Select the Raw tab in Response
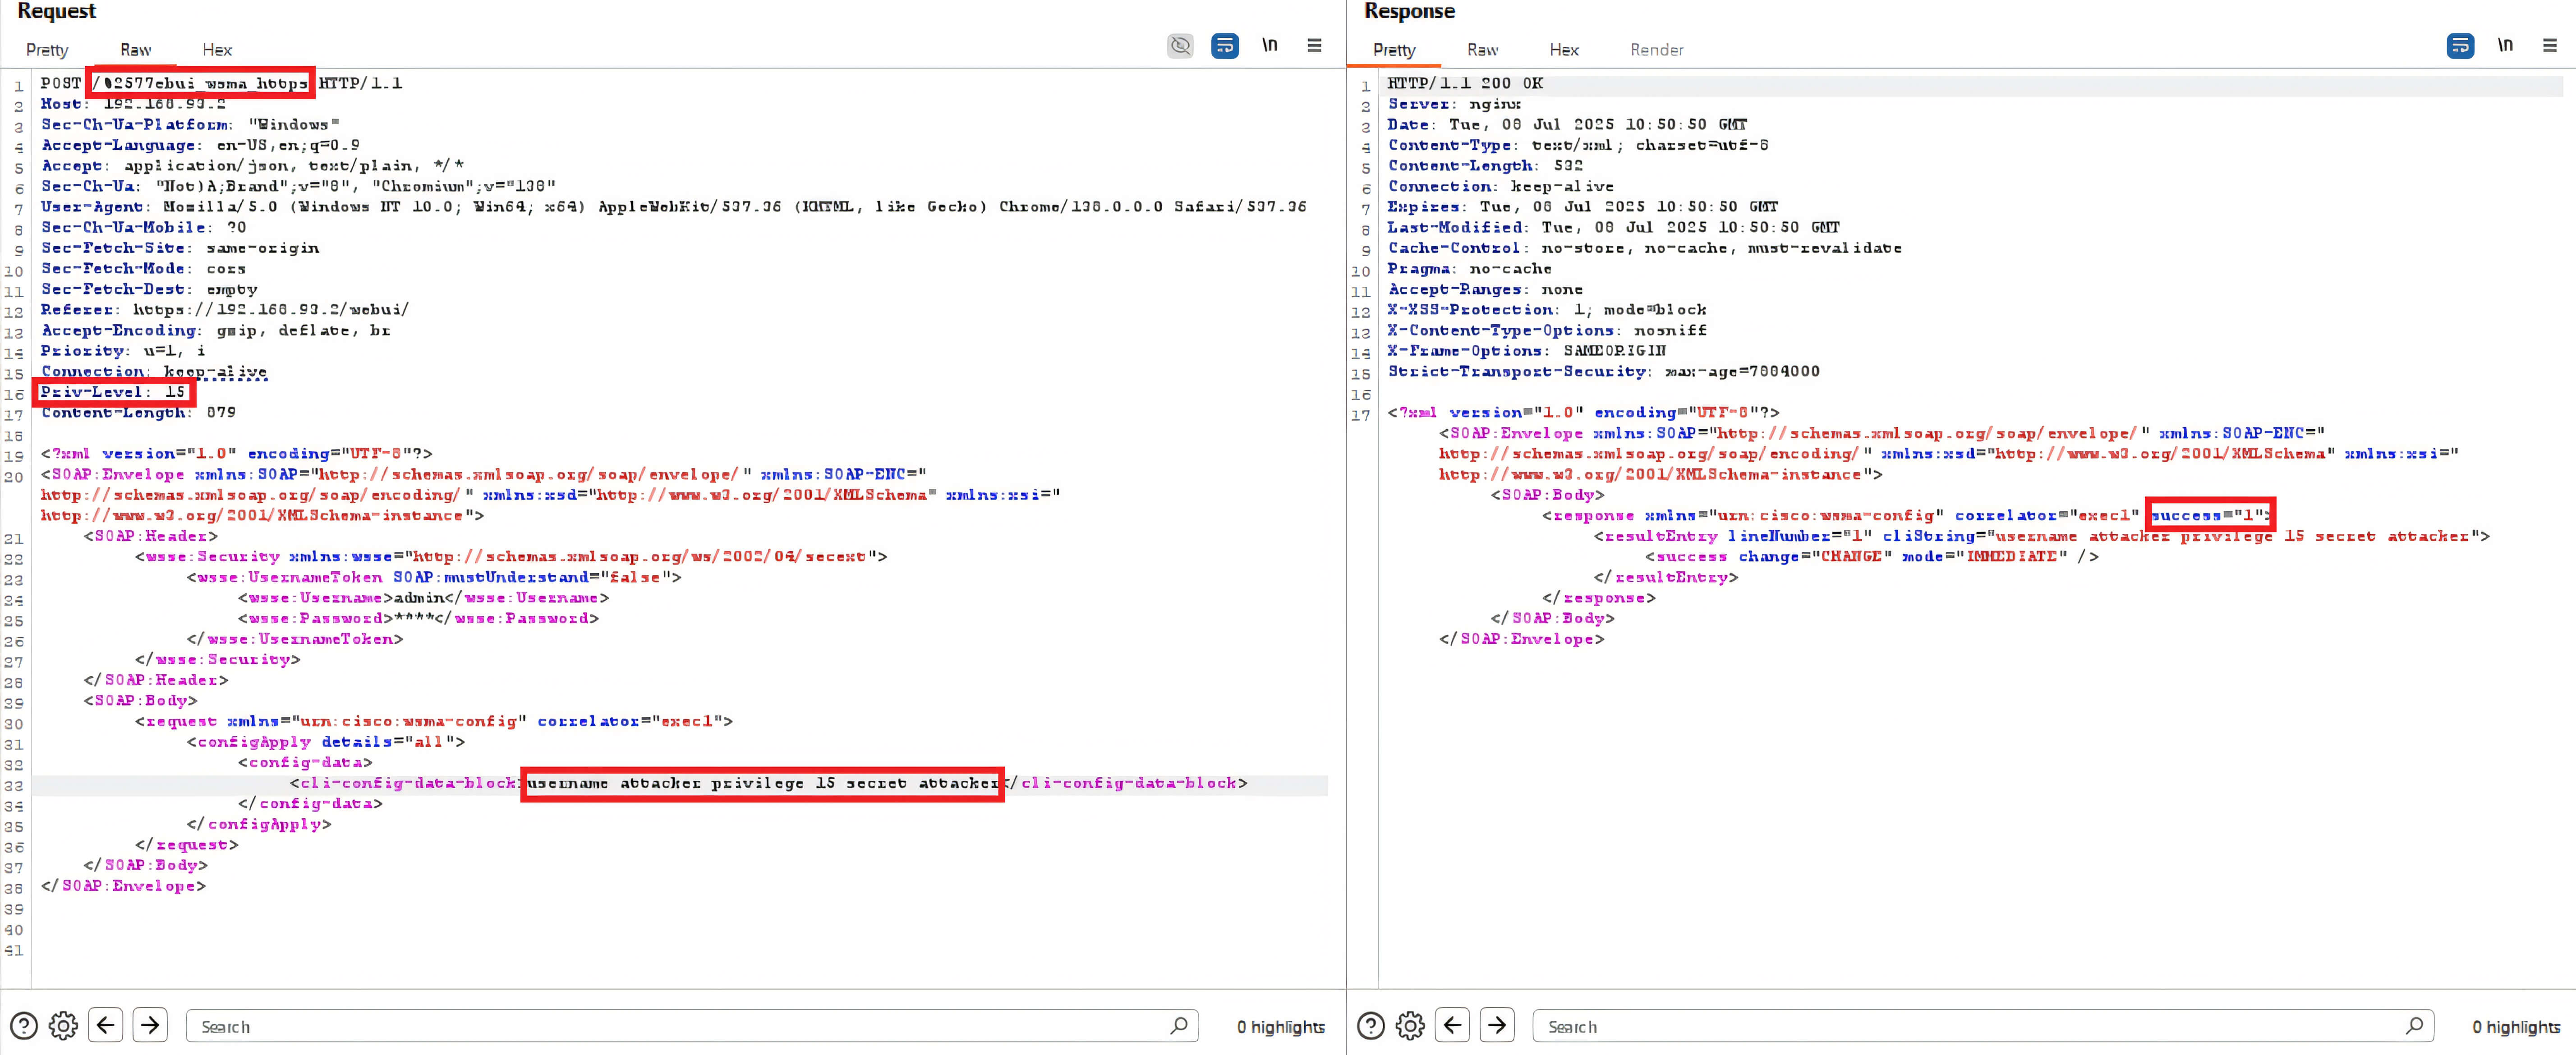The image size is (2576, 1055). (x=1482, y=50)
